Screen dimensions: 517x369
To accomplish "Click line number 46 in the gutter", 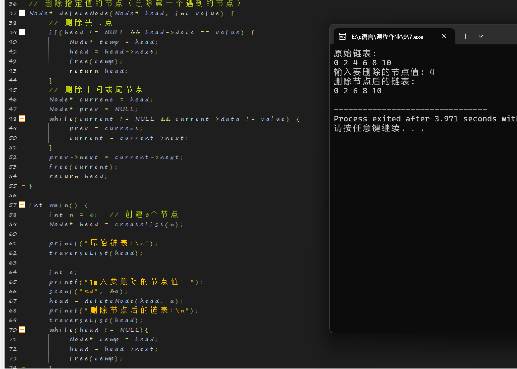I will [x=13, y=100].
